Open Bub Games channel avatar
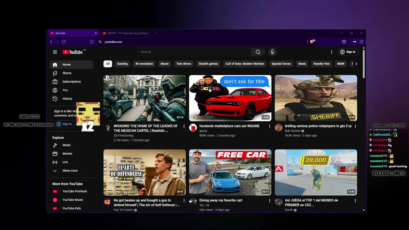 click(x=279, y=128)
